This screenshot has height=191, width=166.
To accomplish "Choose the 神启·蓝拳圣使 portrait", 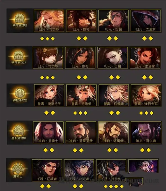I will (x=81, y=132).
